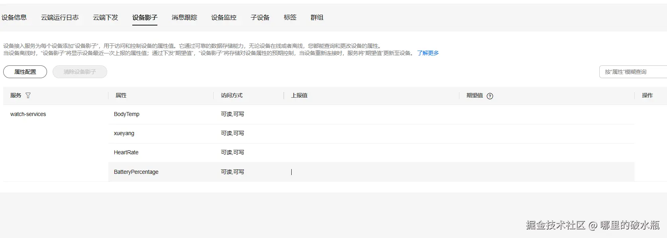Image resolution: width=667 pixels, height=238 pixels.
Task: Open the 子设备 tab
Action: [x=260, y=18]
